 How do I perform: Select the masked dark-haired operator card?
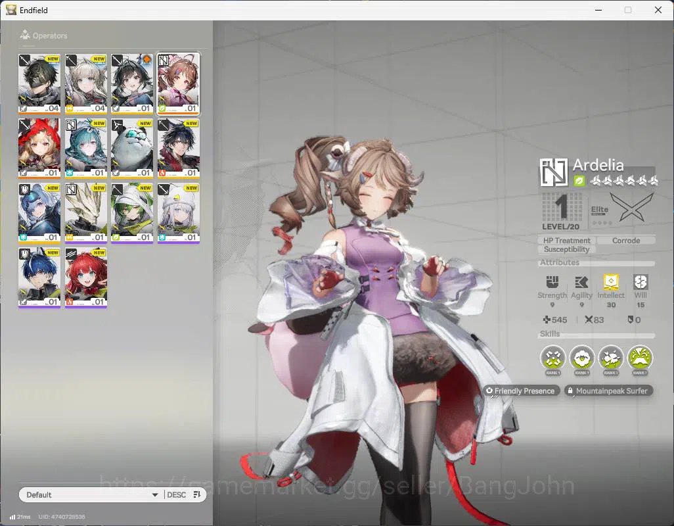pos(39,84)
